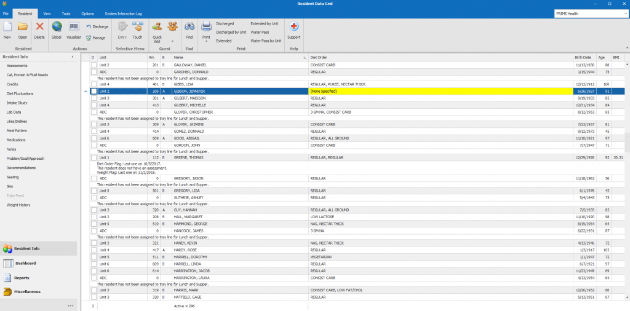Switch to the Tools ribbon tab

pos(66,13)
